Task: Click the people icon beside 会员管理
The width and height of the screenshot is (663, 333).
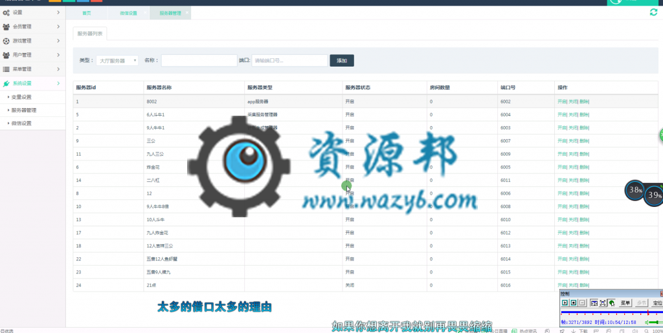Action: click(6, 27)
